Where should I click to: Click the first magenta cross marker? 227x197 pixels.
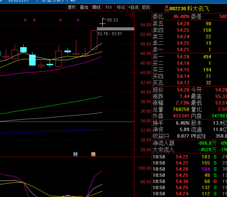pyautogui.click(x=25, y=20)
